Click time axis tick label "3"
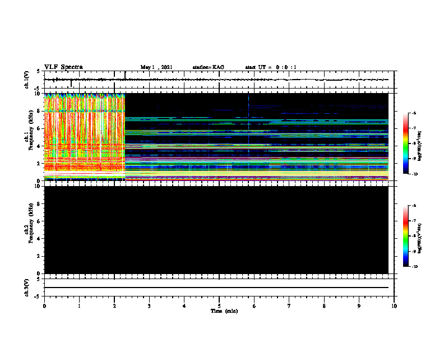This screenshot has width=444, height=343. [149, 306]
